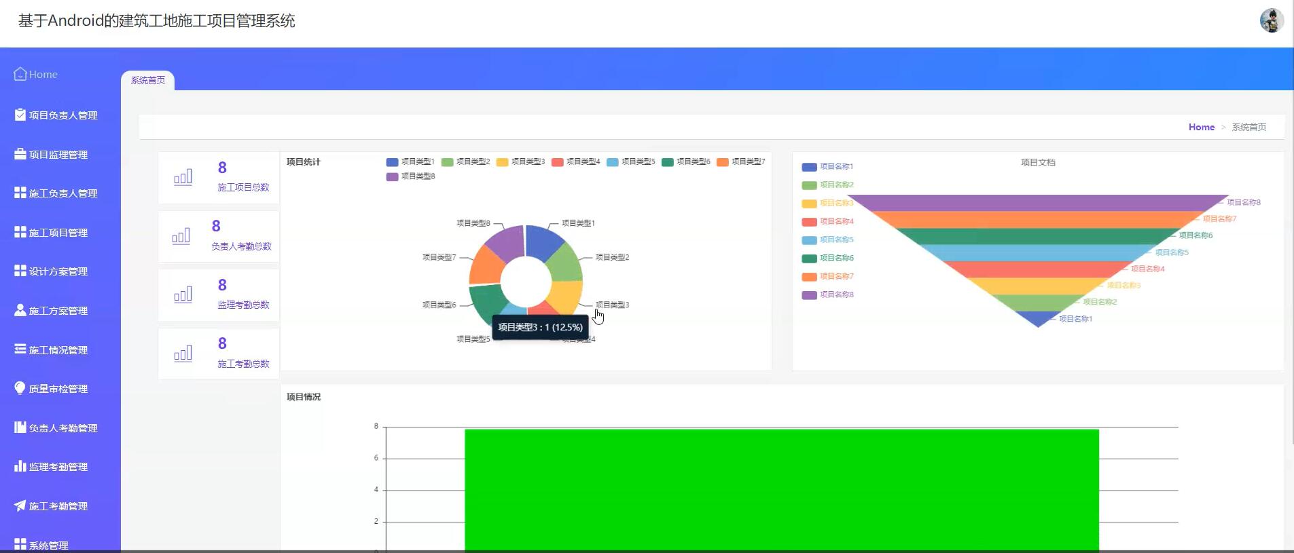Click the grid icon beside 施工项目管理
The height and width of the screenshot is (553, 1294).
pos(20,232)
